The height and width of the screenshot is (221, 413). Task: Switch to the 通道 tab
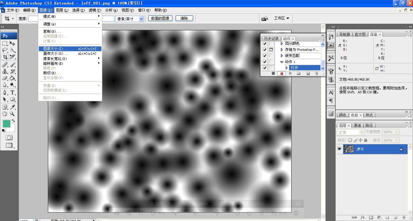pos(357,125)
